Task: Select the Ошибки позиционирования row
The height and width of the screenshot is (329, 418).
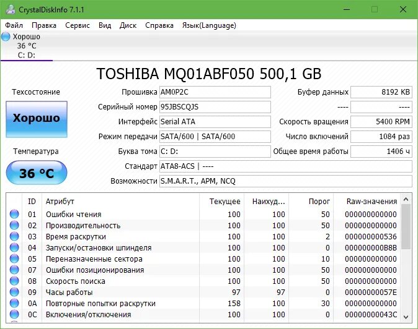Action: pos(203,270)
